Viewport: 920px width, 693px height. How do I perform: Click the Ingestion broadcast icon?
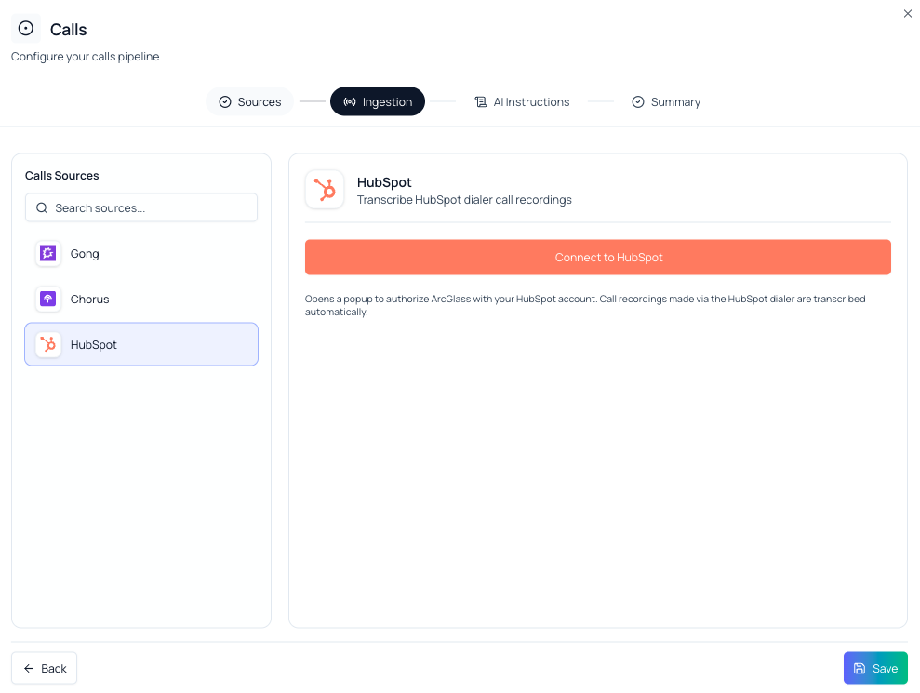[350, 102]
